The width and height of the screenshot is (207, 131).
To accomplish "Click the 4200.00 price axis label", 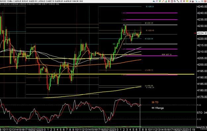I will tap(202, 65).
